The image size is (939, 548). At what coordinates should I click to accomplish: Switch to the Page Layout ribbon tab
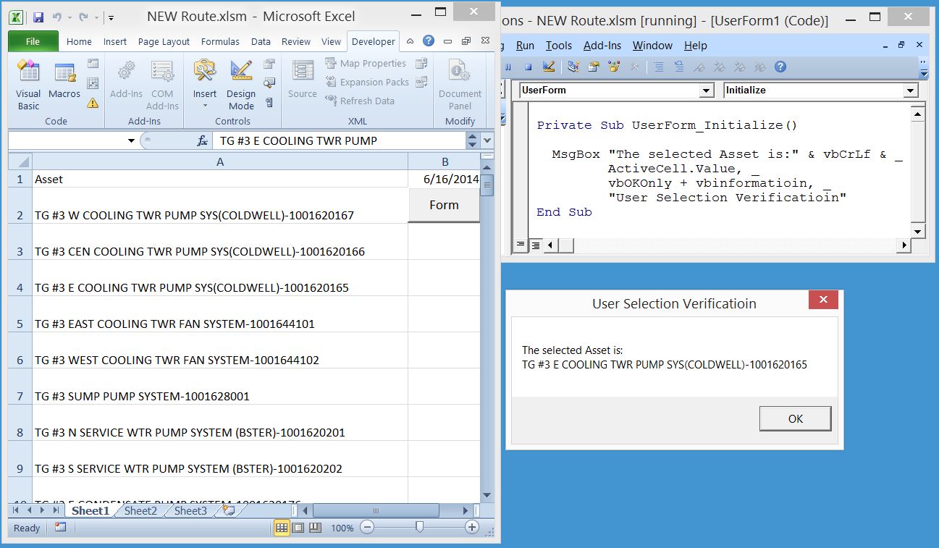[x=164, y=42]
